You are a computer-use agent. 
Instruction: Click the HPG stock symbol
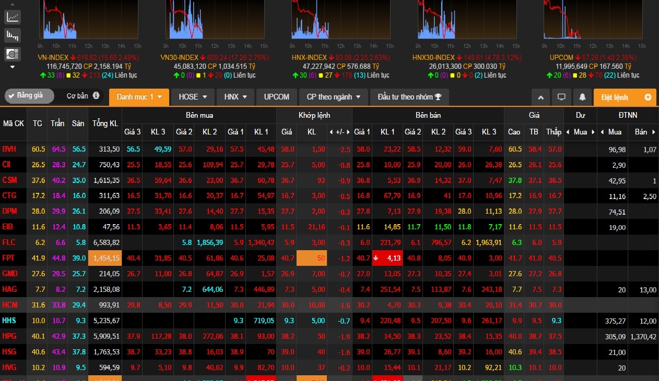click(x=9, y=336)
